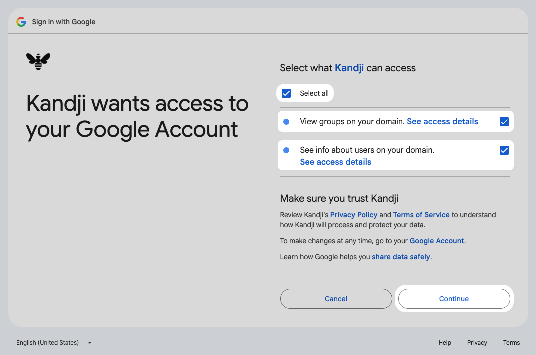The width and height of the screenshot is (536, 355).
Task: Toggle the Select all checkbox
Action: pyautogui.click(x=286, y=93)
